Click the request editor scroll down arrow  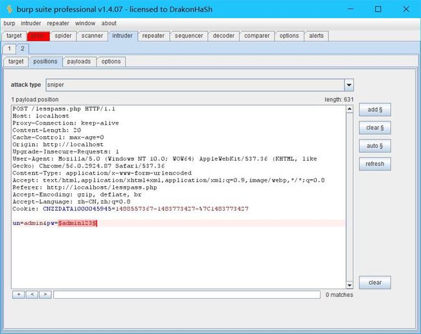pyautogui.click(x=350, y=285)
